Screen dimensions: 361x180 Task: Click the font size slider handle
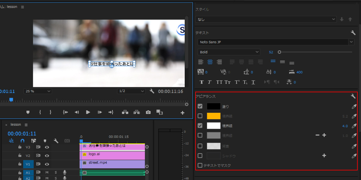point(279,52)
